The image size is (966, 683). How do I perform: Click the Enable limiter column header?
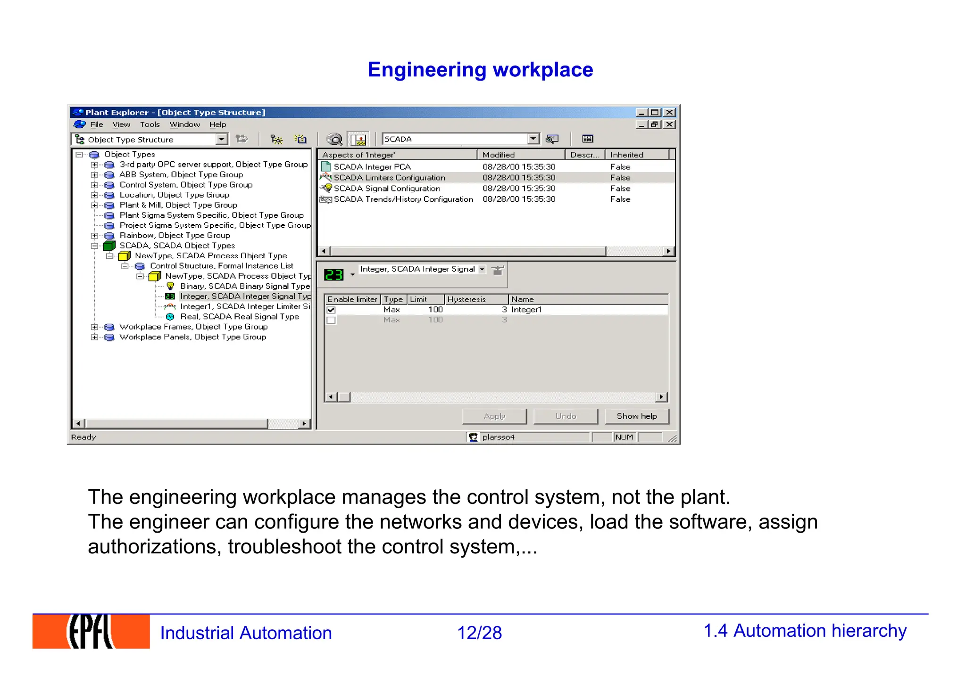pos(352,299)
